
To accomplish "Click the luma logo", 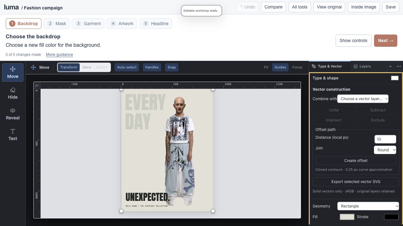I will point(12,7).
